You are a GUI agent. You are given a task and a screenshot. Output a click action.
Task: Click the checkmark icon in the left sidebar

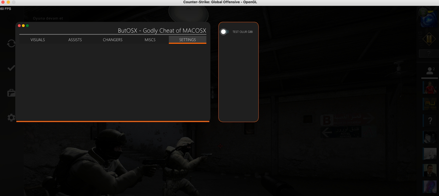(11, 68)
